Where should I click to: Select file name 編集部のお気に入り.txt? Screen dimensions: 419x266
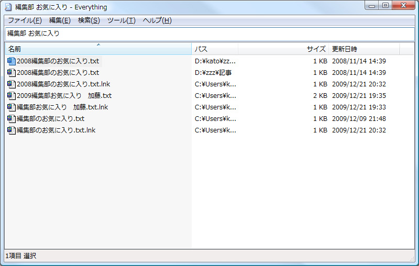tap(50, 118)
